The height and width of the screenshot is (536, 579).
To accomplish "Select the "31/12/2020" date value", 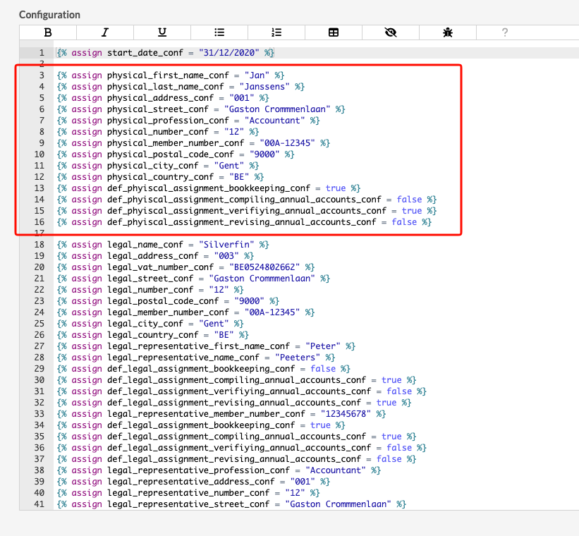I will tap(229, 53).
